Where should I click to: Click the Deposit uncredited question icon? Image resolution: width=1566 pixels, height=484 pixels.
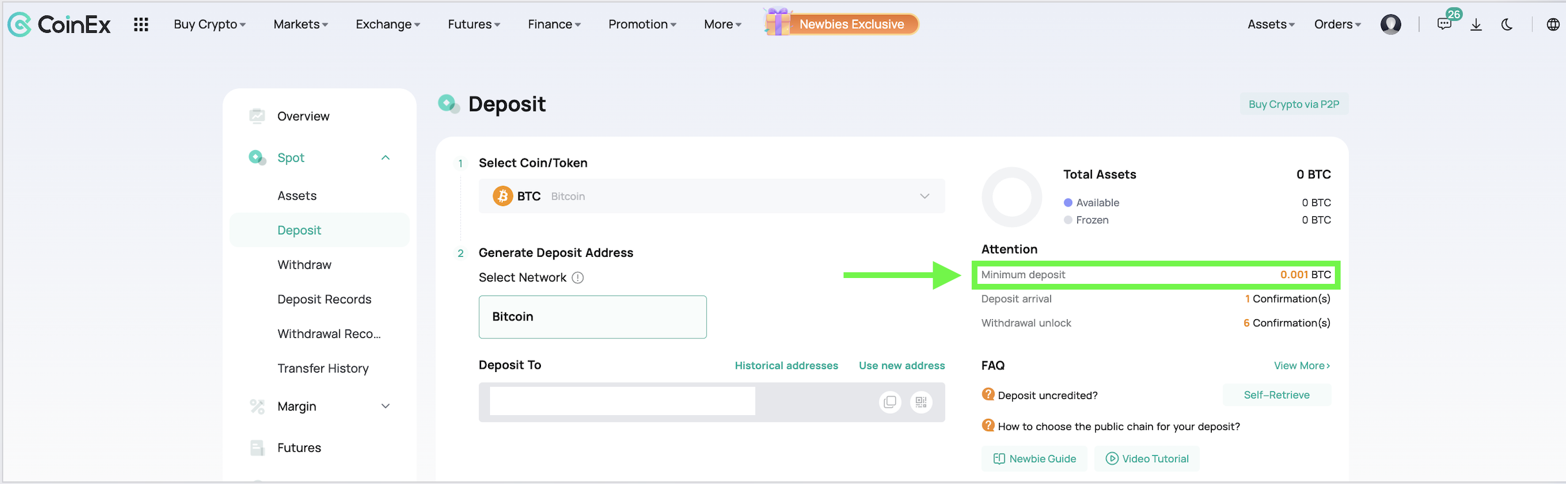tap(988, 394)
